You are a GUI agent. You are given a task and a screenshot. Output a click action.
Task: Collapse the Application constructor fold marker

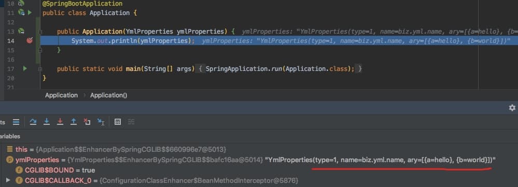point(40,32)
